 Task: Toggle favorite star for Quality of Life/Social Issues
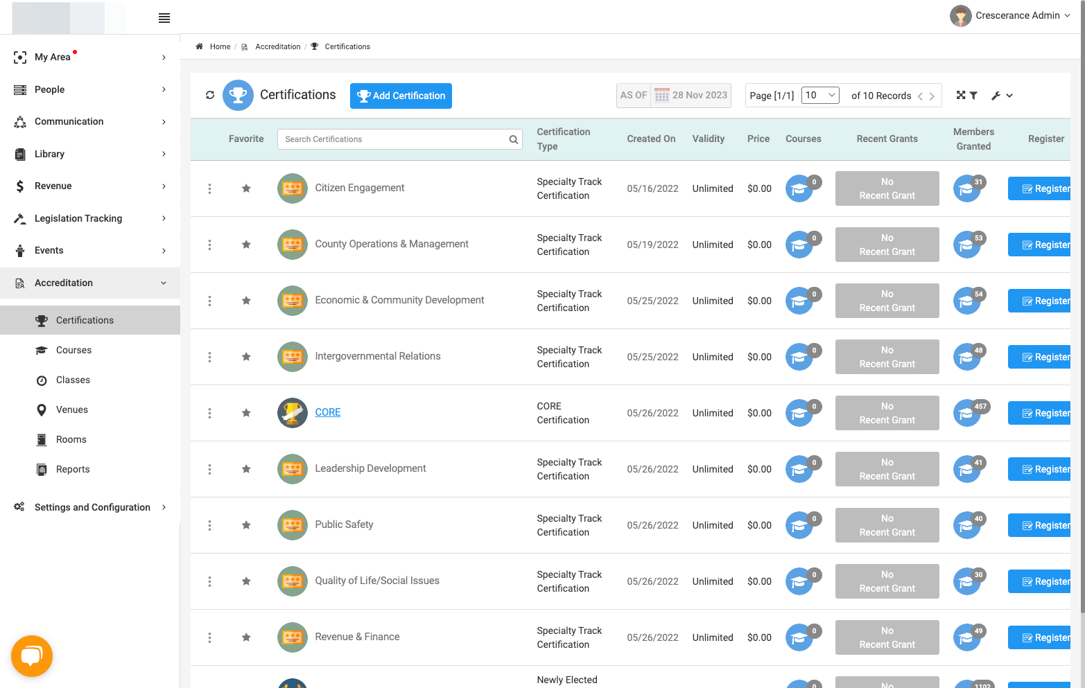click(x=246, y=581)
